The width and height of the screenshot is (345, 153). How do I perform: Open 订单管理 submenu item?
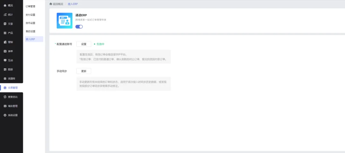[x=30, y=7]
